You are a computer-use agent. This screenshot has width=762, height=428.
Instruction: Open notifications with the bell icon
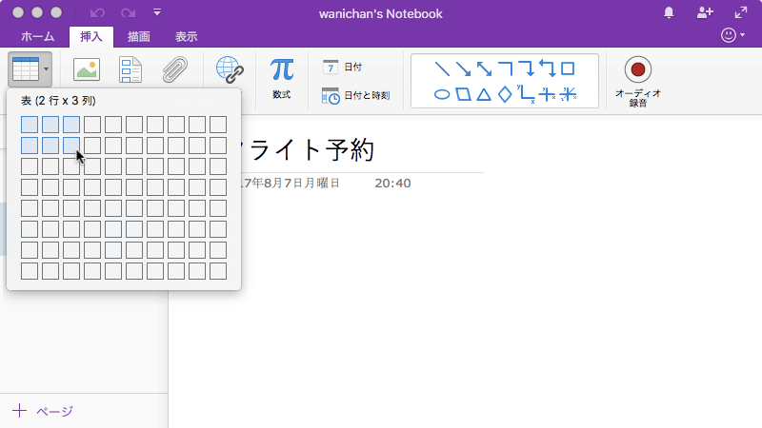click(x=669, y=13)
